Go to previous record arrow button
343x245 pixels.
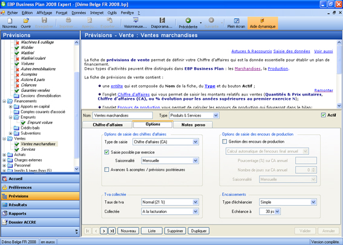point(96,230)
